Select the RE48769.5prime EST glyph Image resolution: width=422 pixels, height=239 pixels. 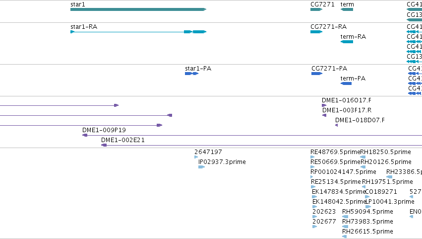pos(312,158)
